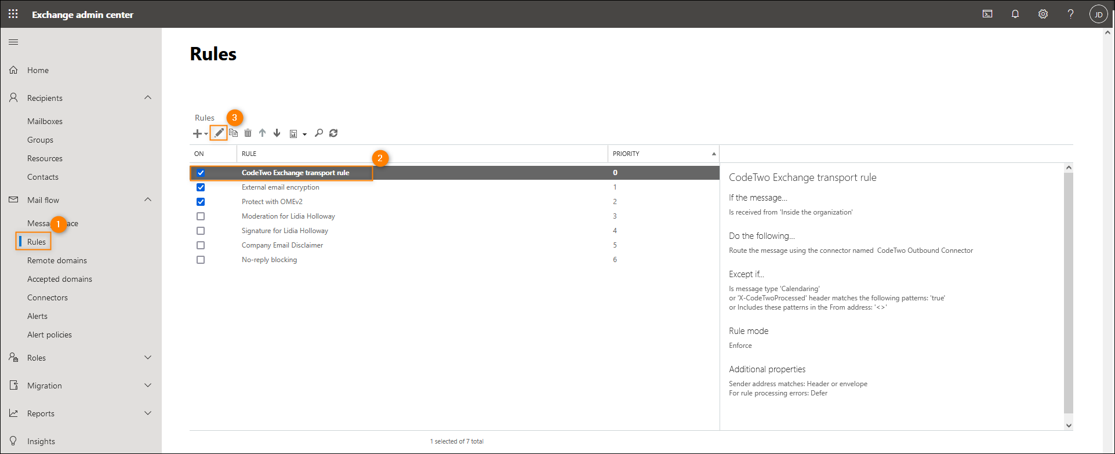This screenshot has height=454, width=1115.
Task: Click the refresh rules icon
Action: [333, 133]
